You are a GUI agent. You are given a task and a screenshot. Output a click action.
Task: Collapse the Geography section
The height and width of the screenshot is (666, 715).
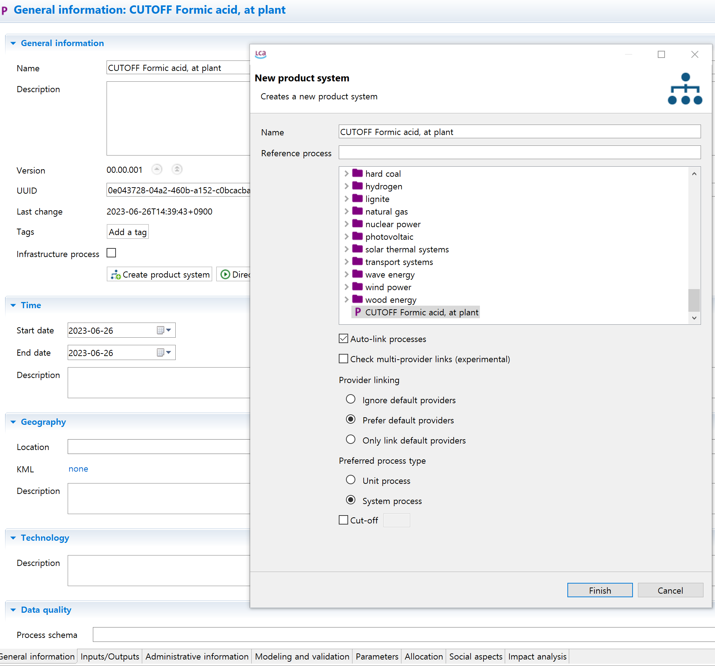click(x=13, y=422)
